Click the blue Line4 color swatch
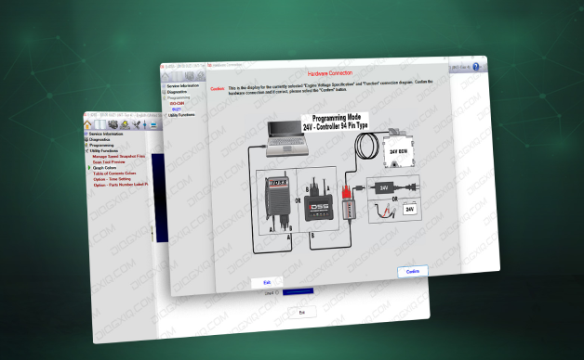The image size is (584, 360). pos(298,291)
